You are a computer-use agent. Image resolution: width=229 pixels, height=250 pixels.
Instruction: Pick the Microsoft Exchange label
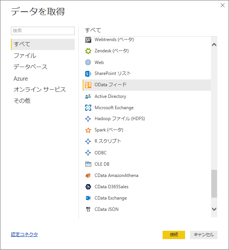[x=114, y=108]
